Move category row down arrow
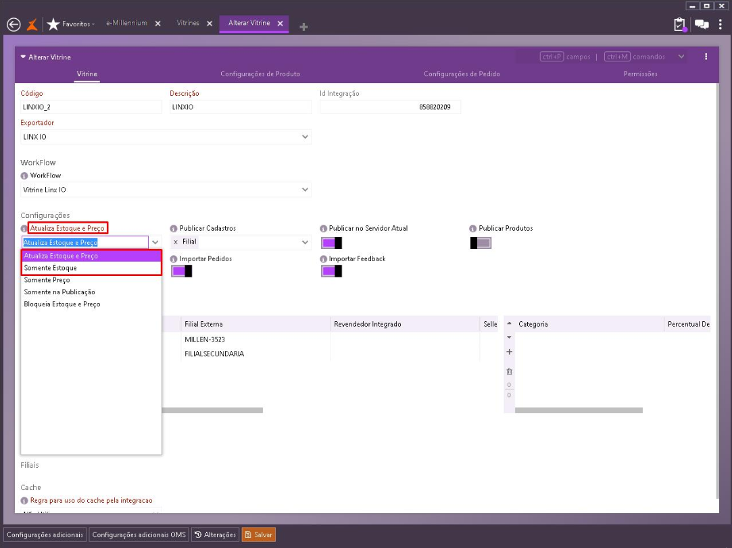Viewport: 732px width, 548px height. tap(510, 337)
